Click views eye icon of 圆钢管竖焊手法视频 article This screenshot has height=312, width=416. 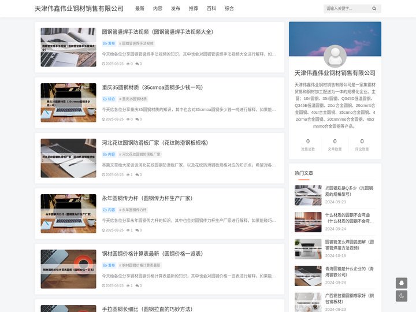point(128,64)
